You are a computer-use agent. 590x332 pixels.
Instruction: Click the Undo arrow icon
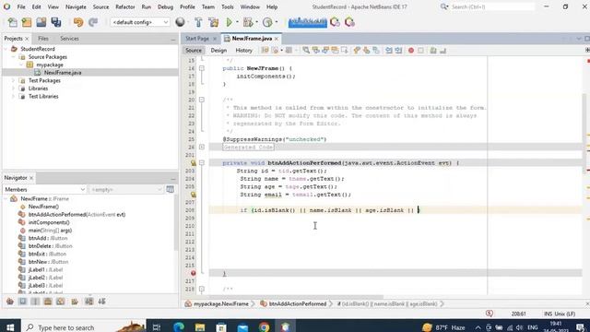click(x=78, y=22)
